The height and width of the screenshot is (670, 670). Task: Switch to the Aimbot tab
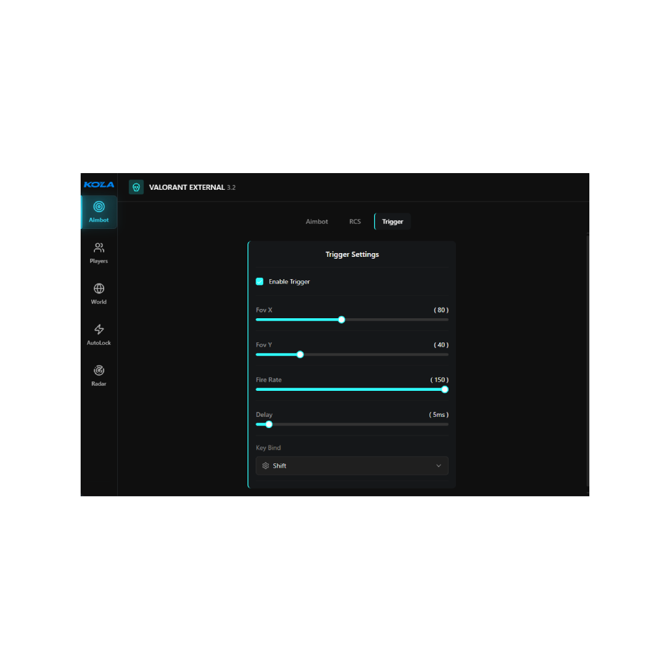click(317, 221)
